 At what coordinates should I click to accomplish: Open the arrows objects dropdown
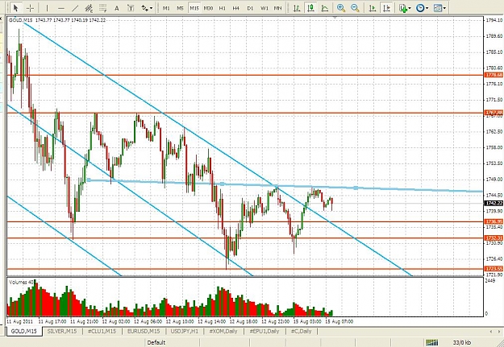point(147,8)
